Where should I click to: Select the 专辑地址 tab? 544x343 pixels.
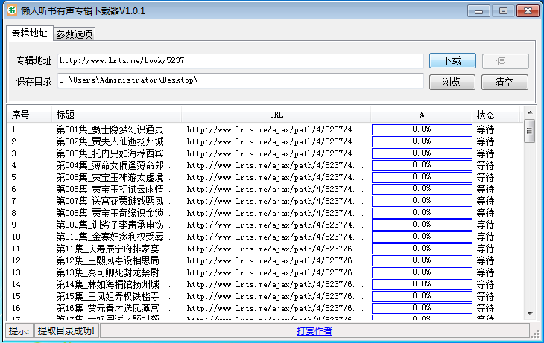tap(30, 33)
